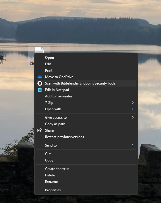Select Restore previous versions
This screenshot has width=161, height=203.
[86, 137]
